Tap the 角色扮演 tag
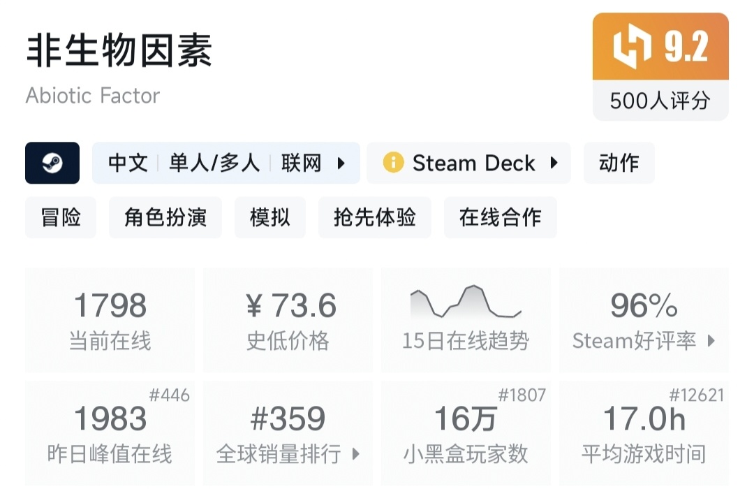This screenshot has height=489, width=754. [x=165, y=217]
